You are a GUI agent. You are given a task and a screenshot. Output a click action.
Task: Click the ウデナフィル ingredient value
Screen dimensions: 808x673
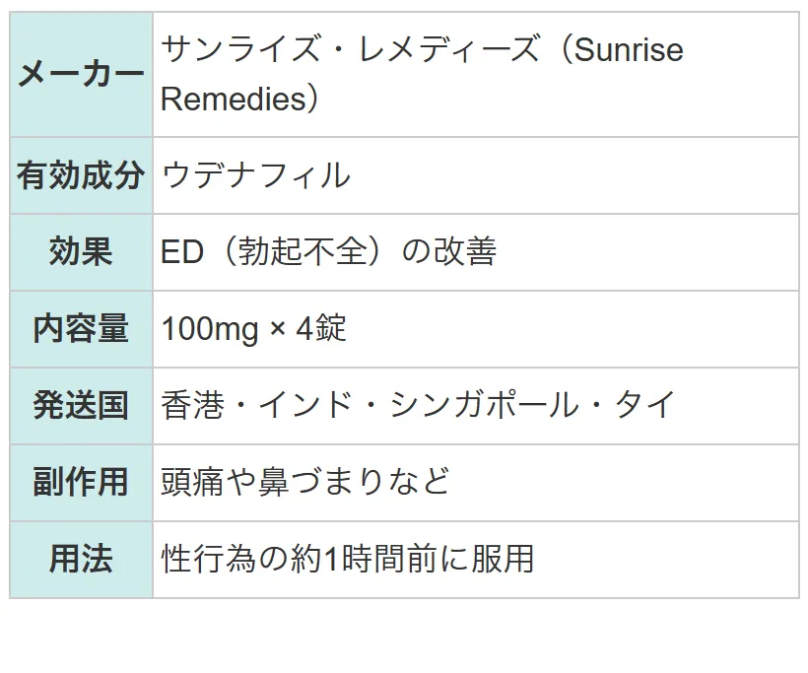255,175
